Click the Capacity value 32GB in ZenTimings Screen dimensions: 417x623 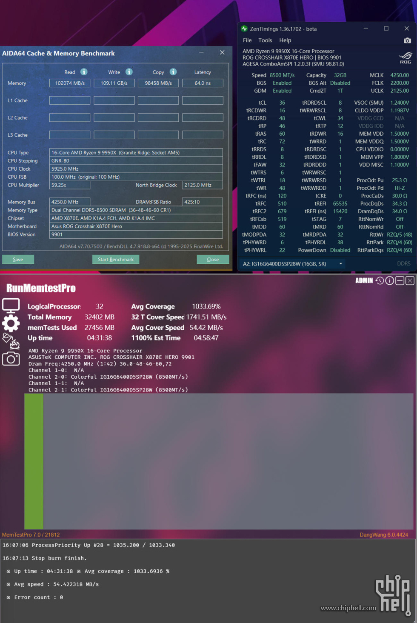[x=340, y=75]
